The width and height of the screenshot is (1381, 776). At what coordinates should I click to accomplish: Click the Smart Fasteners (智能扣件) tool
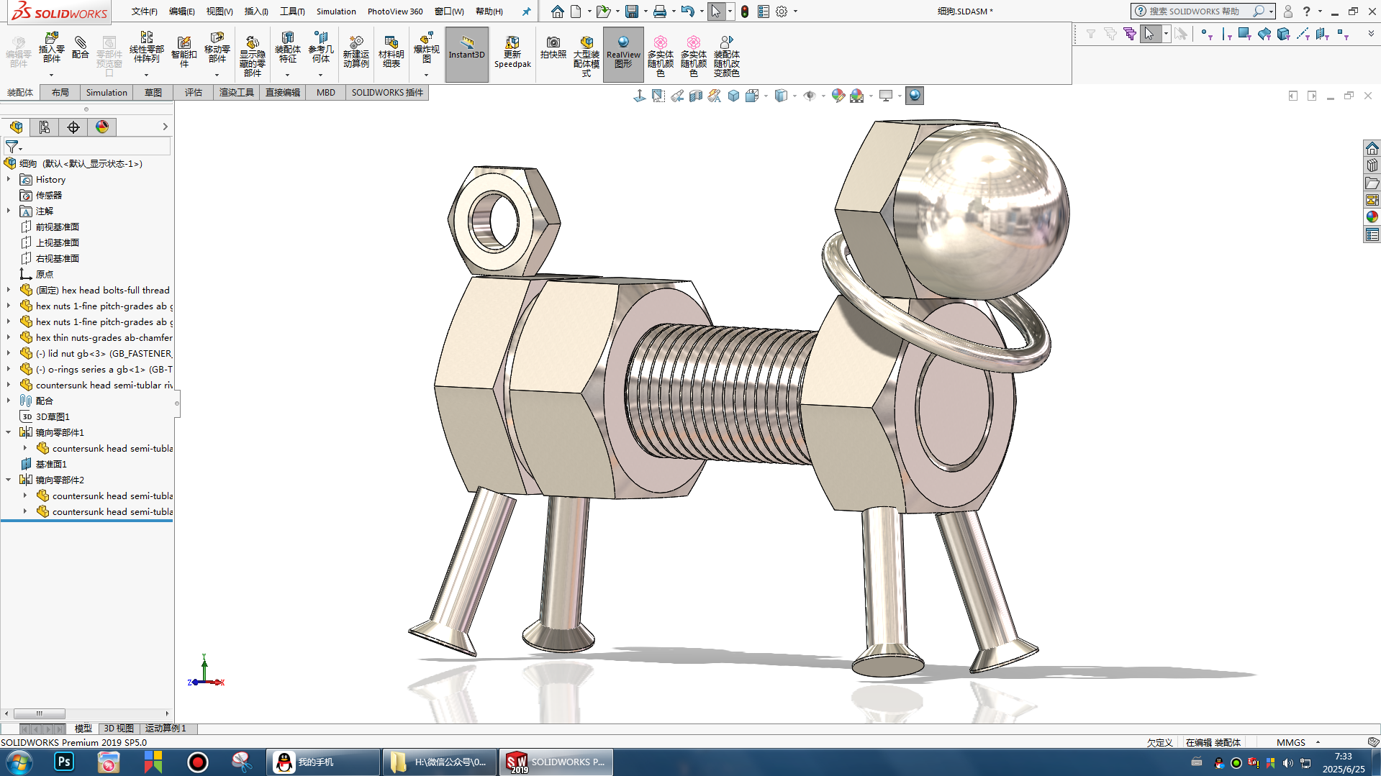[184, 50]
